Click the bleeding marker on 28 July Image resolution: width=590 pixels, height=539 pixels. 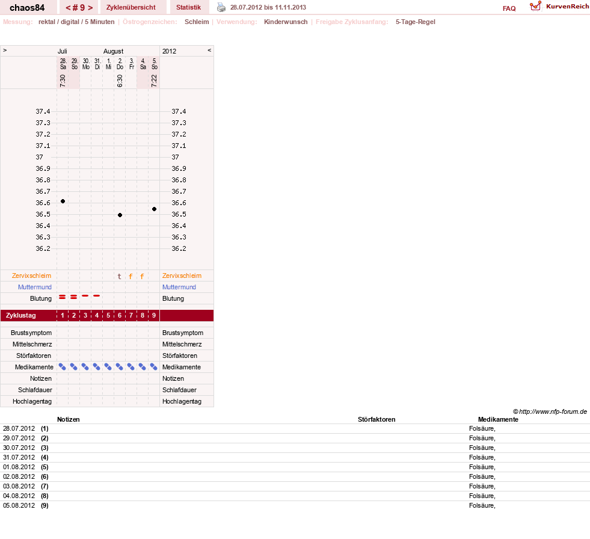click(63, 297)
